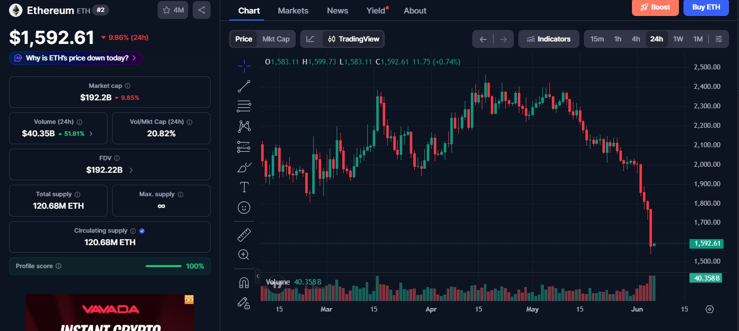The height and width of the screenshot is (331, 739).
Task: Click the share icon next to watchlist
Action: [202, 10]
